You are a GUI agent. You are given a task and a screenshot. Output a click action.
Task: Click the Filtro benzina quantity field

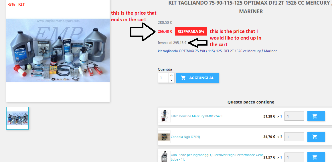tap(294, 116)
